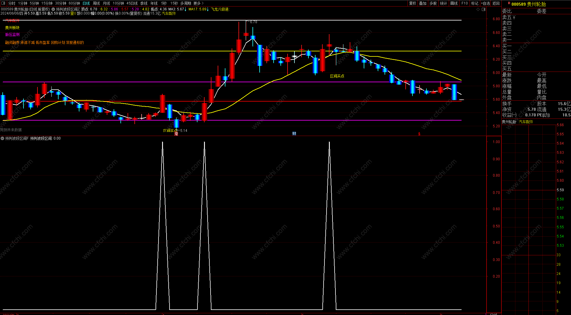
Task: Click the 汽车配件 label below quote panel
Action: coord(526,122)
